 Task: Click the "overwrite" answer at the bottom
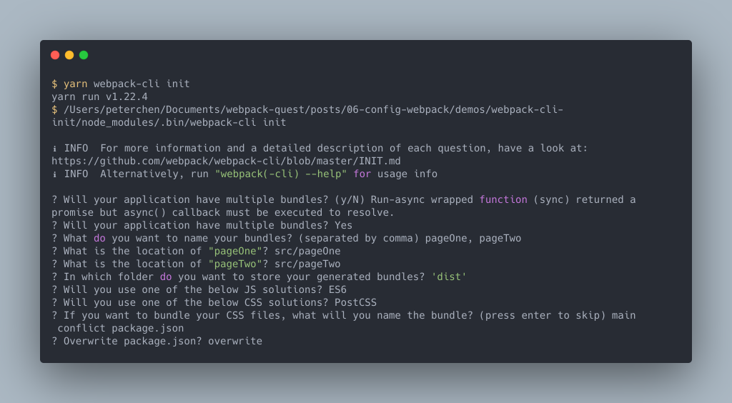pos(234,341)
